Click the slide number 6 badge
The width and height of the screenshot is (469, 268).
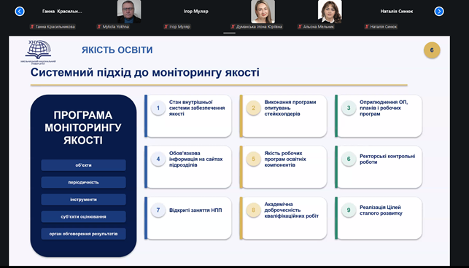(432, 50)
